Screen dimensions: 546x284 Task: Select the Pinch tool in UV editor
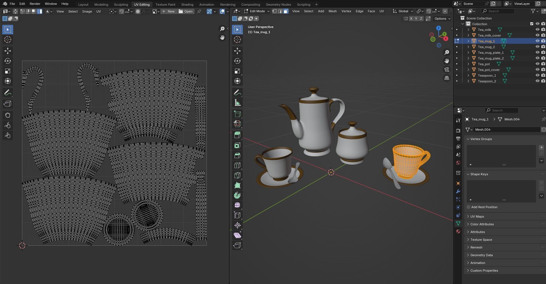[8, 135]
